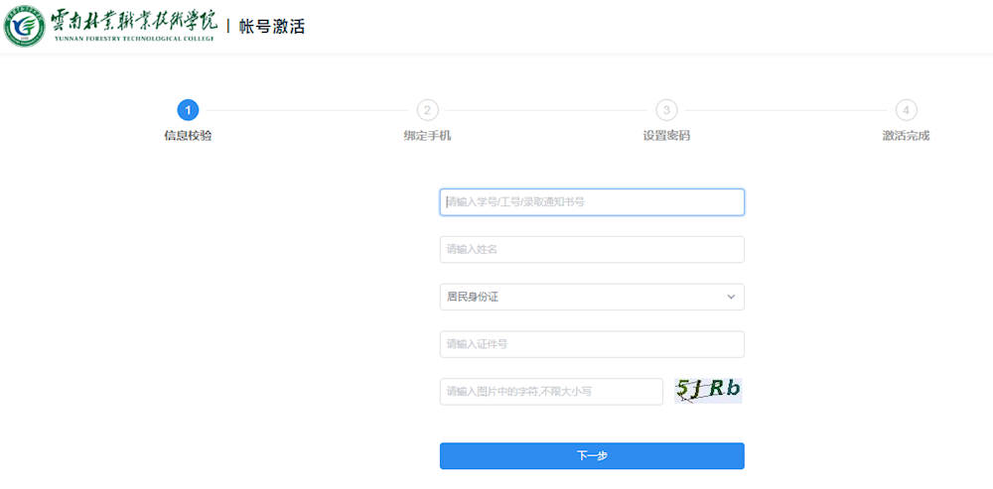993x489 pixels.
Task: Expand the ID type chevron arrow
Action: (731, 297)
